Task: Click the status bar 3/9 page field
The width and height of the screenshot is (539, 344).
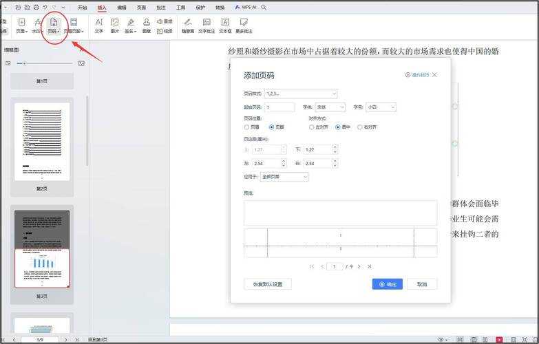Action: 40,340
